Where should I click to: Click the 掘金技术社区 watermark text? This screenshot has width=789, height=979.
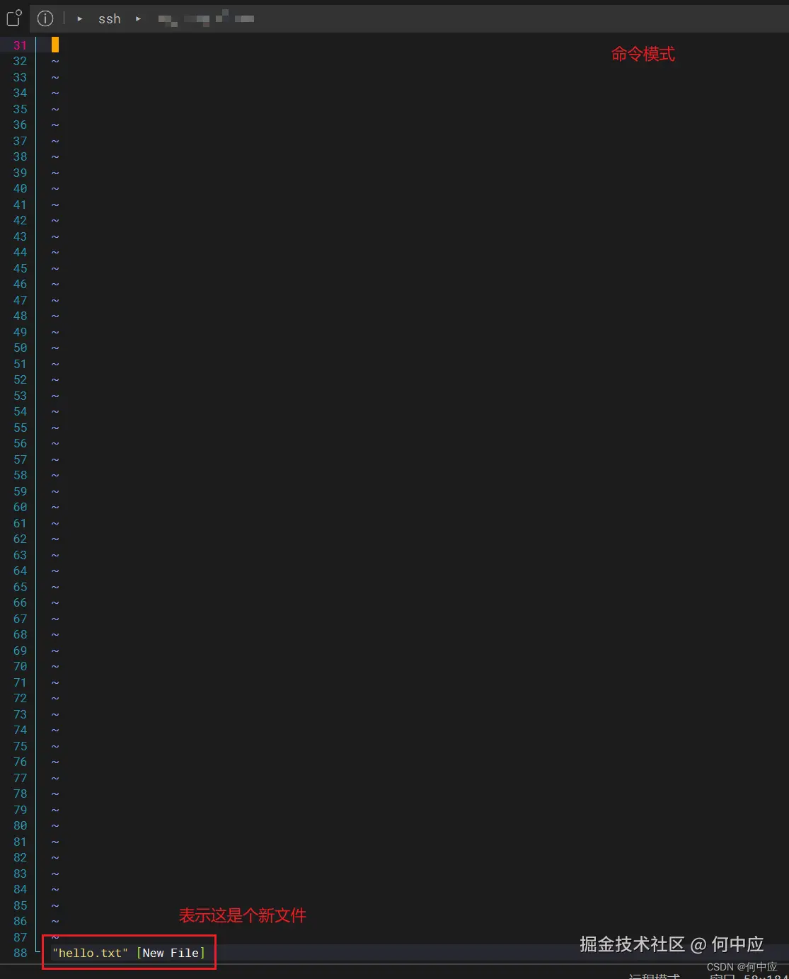[x=633, y=944]
